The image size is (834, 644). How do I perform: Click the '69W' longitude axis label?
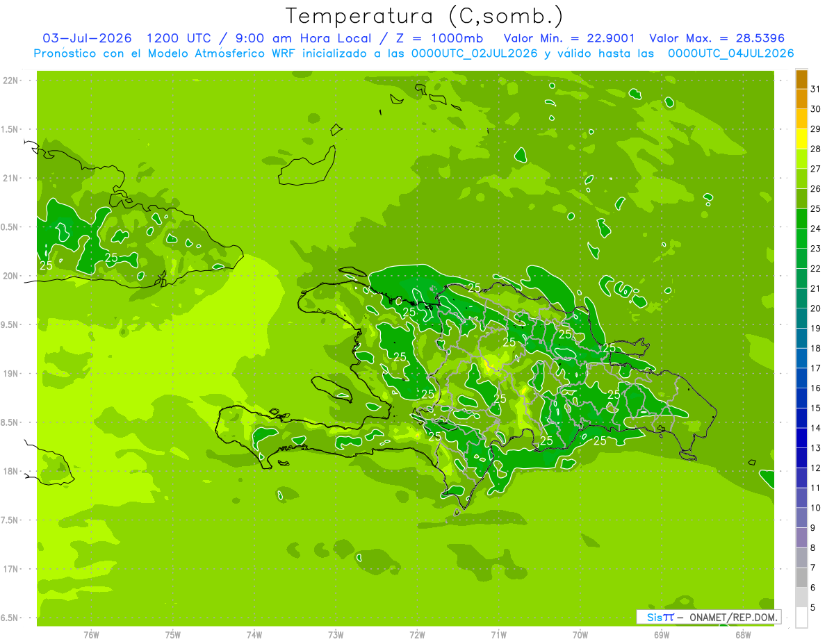point(662,635)
